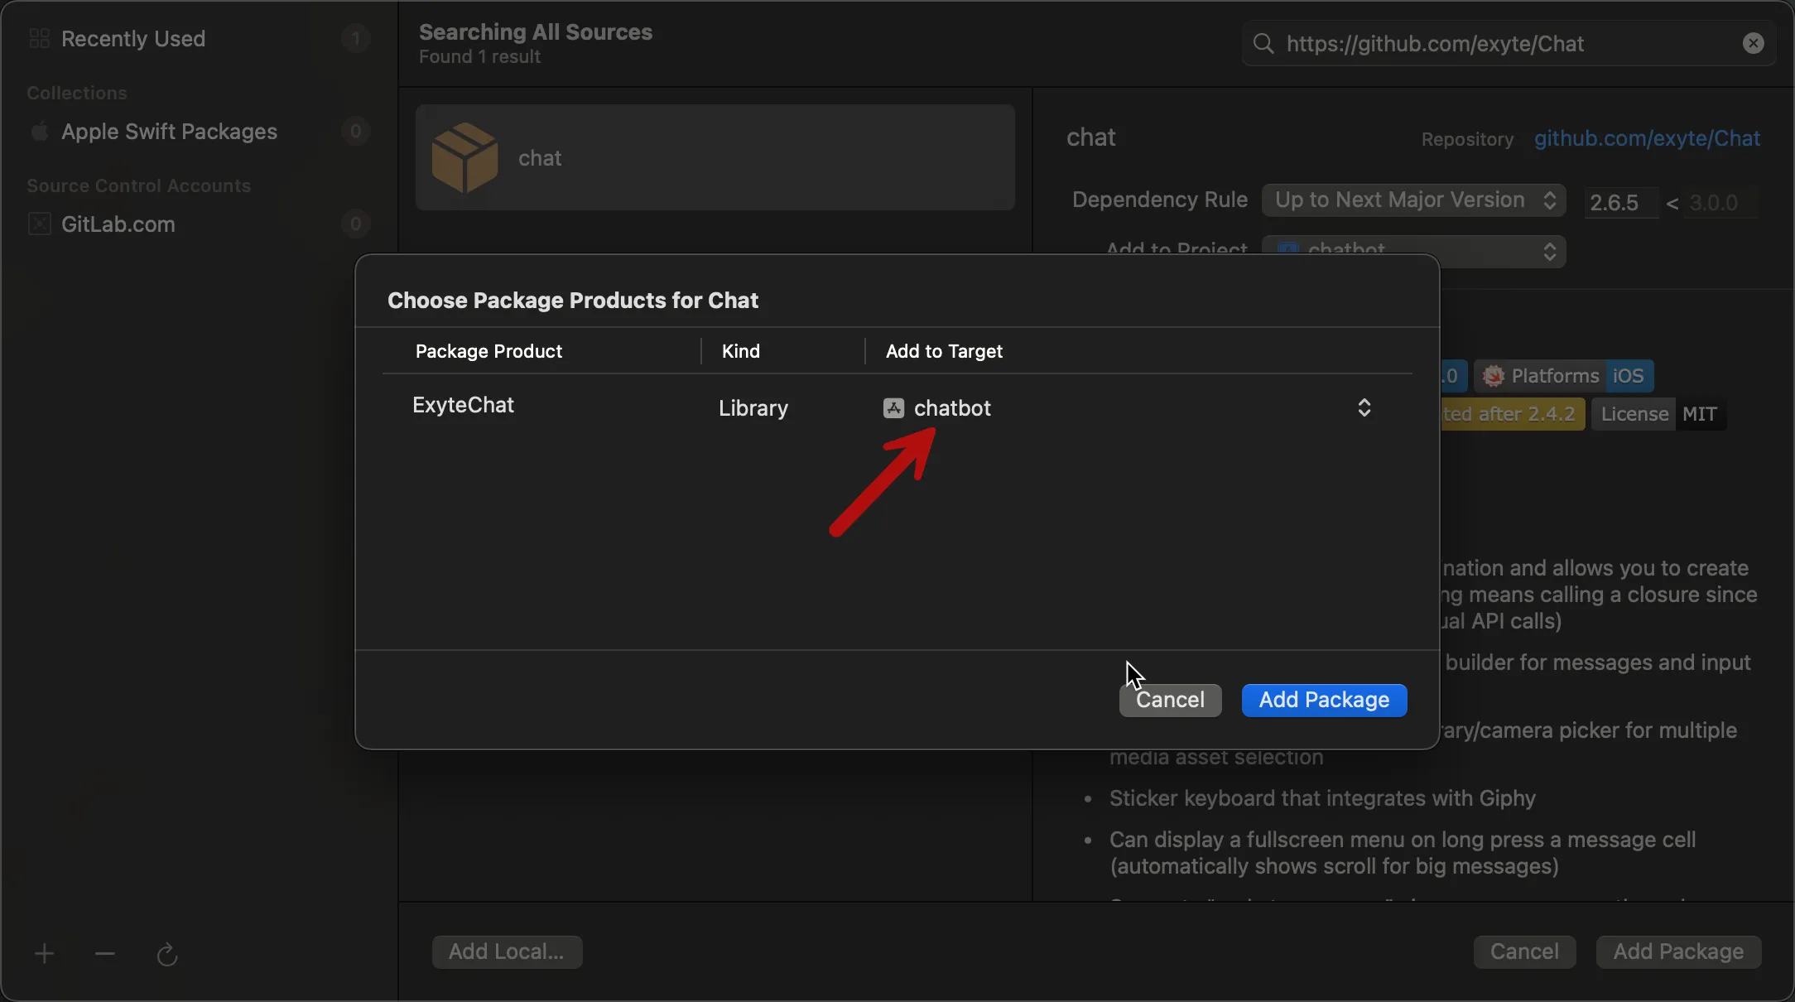The height and width of the screenshot is (1002, 1795).
Task: Click the chatbot target app icon
Action: [893, 407]
